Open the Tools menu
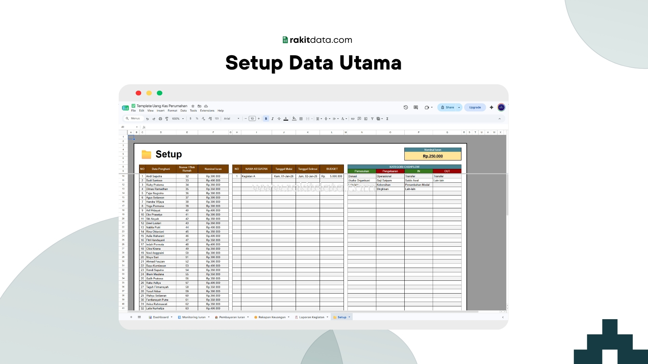Image resolution: width=648 pixels, height=364 pixels. (193, 111)
